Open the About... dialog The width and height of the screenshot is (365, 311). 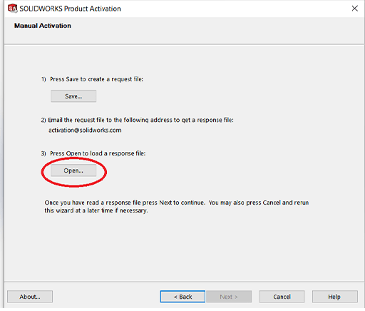pyautogui.click(x=30, y=297)
